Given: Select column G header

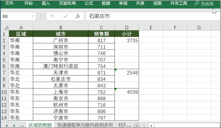Looking at the screenshot, I should (199, 27).
